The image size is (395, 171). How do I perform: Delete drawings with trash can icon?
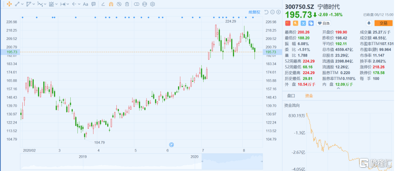[127, 4]
